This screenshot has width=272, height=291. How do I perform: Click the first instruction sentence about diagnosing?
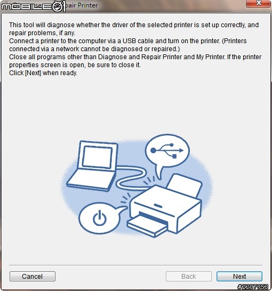pos(134,29)
